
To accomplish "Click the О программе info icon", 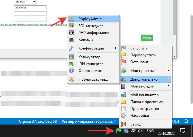I will click(71, 71).
